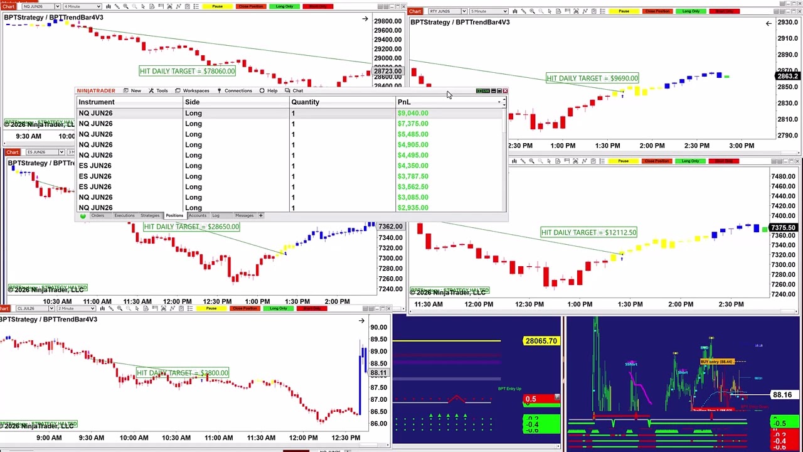Click Close Position on $12112.50 target chart
This screenshot has height=452, width=803.
(x=657, y=161)
